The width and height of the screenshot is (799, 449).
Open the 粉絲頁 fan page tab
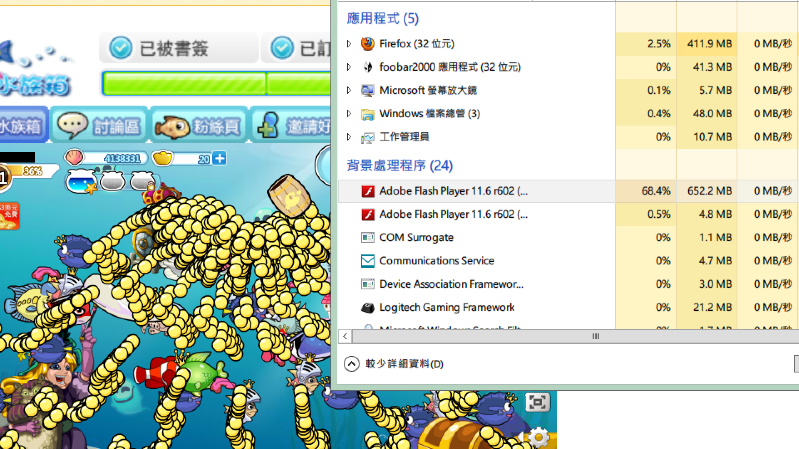click(199, 126)
